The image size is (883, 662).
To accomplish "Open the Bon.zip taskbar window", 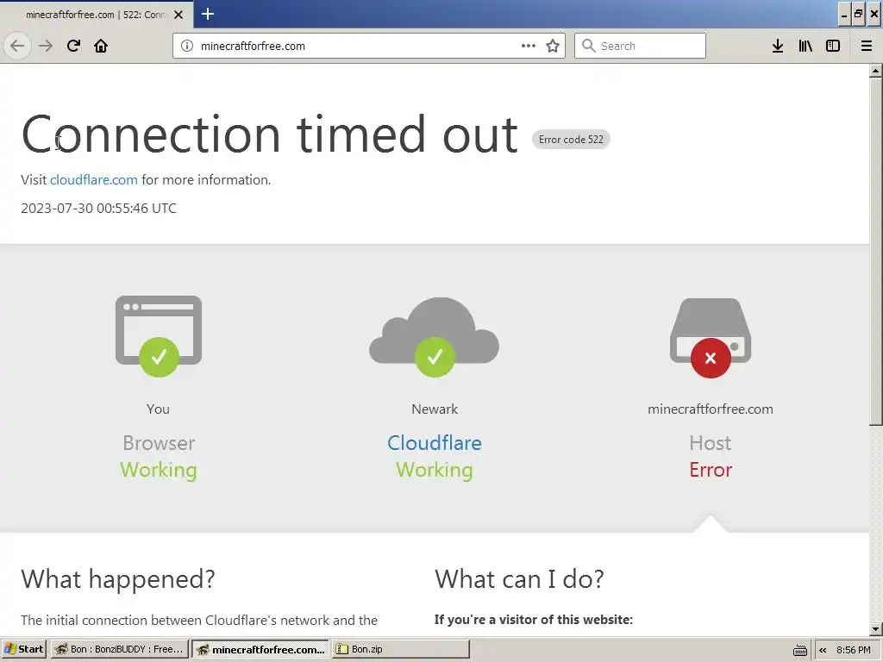I will (400, 649).
